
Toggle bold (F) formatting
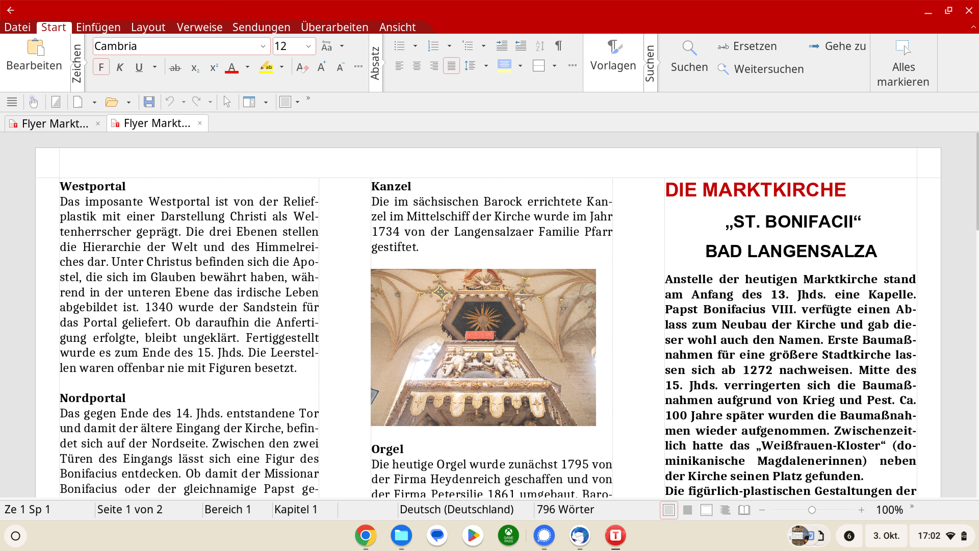click(x=101, y=67)
